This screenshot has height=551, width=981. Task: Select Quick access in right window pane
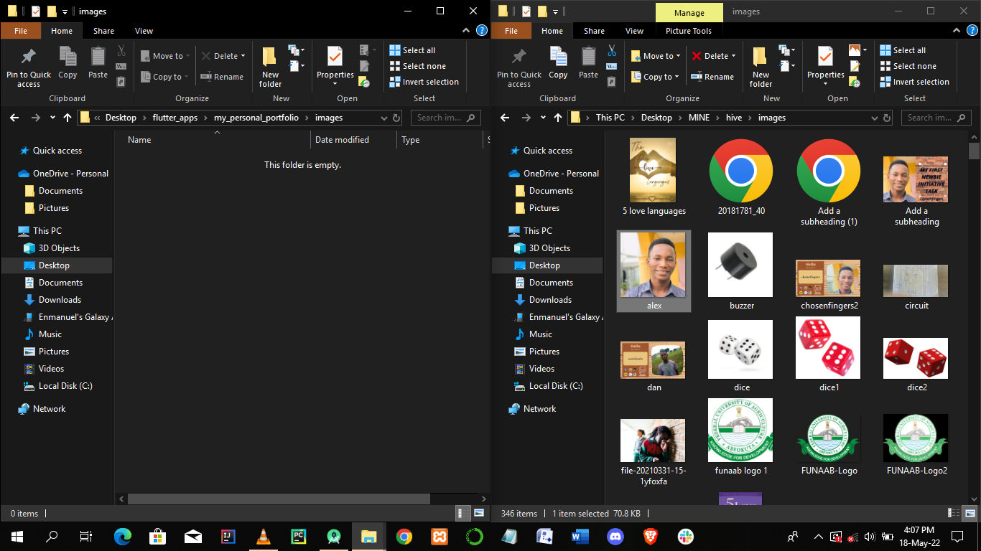pos(548,151)
